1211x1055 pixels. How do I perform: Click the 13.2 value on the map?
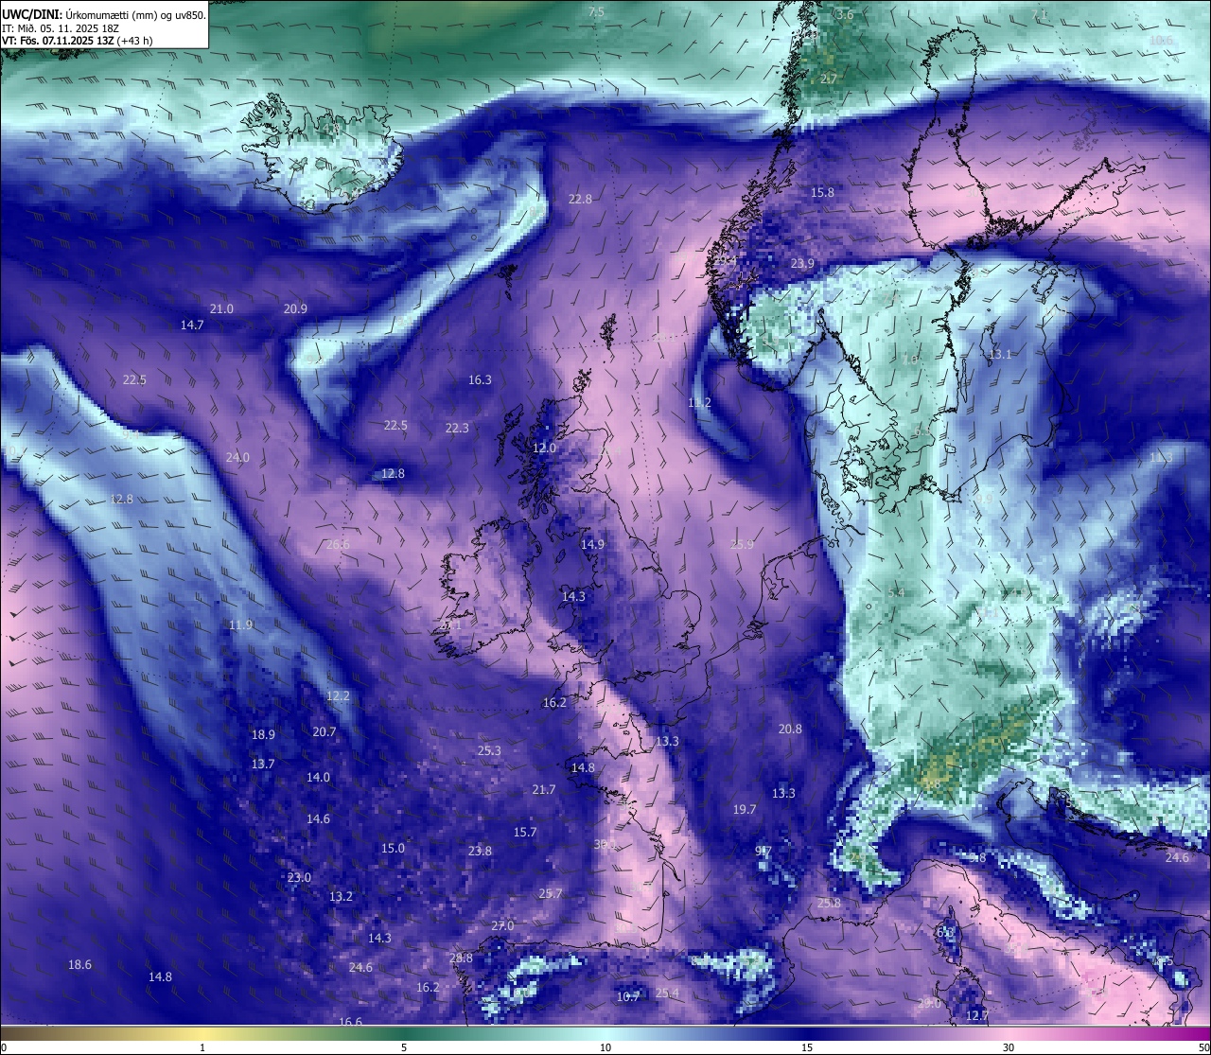(341, 896)
